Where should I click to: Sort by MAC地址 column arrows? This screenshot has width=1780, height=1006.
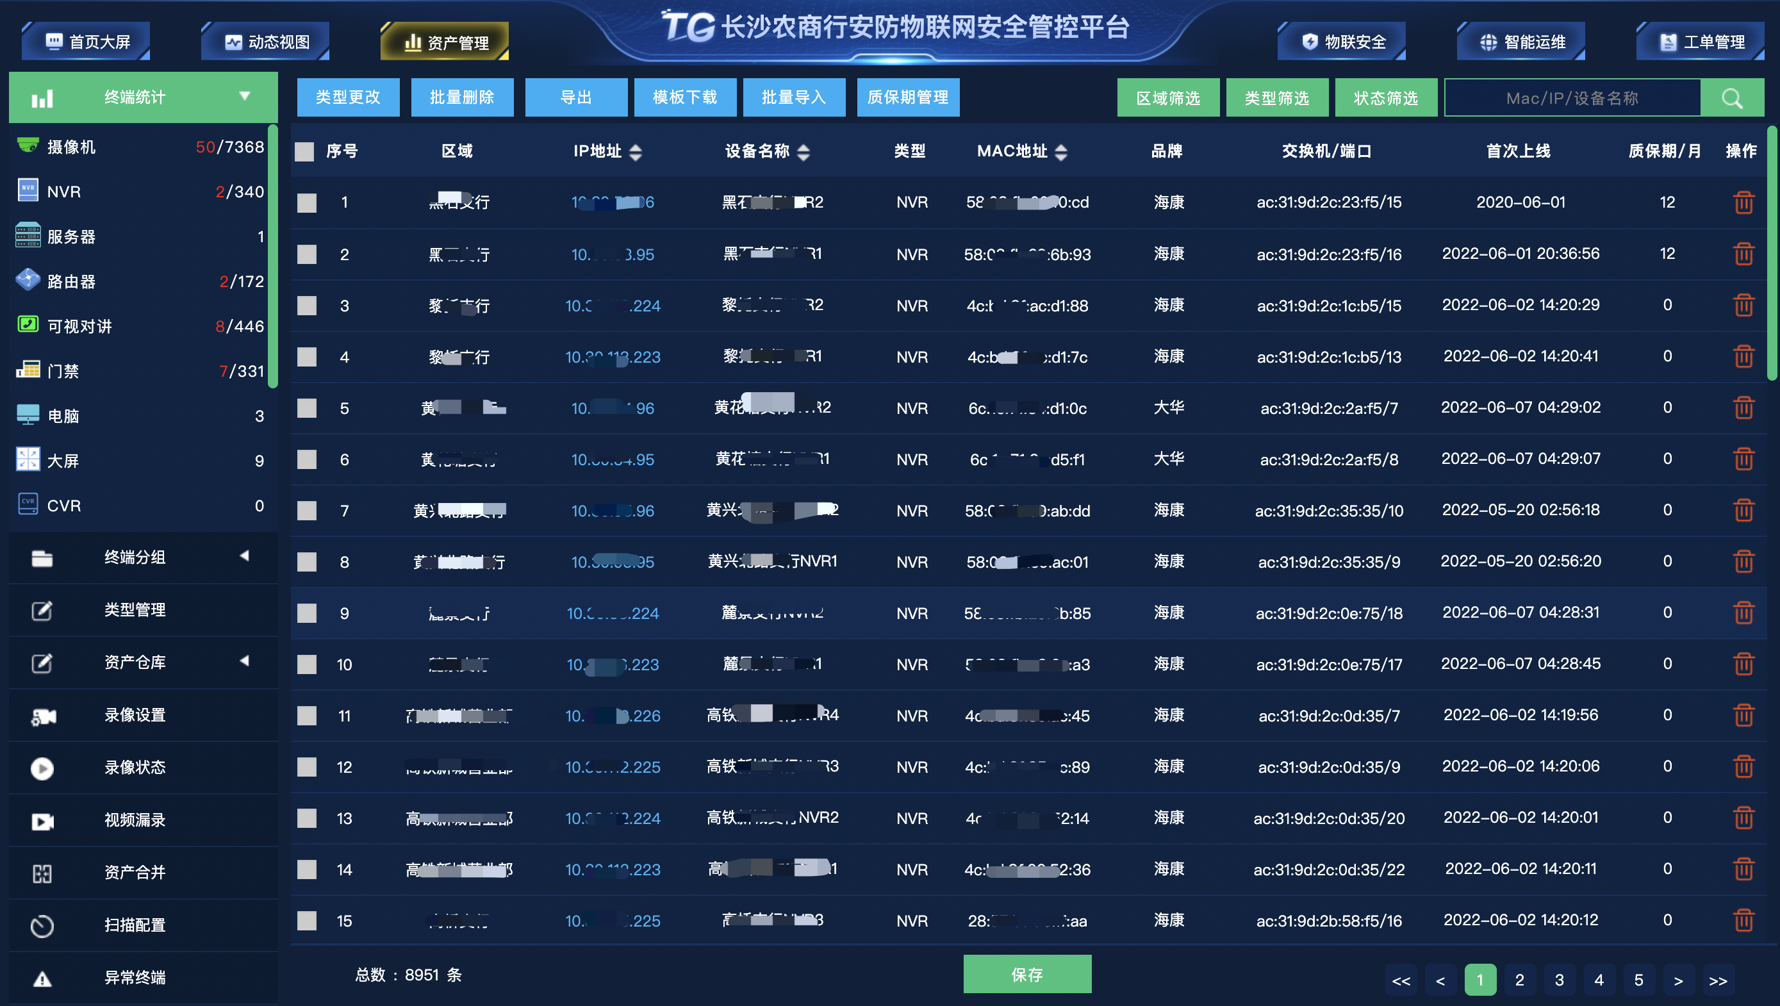coord(1061,152)
